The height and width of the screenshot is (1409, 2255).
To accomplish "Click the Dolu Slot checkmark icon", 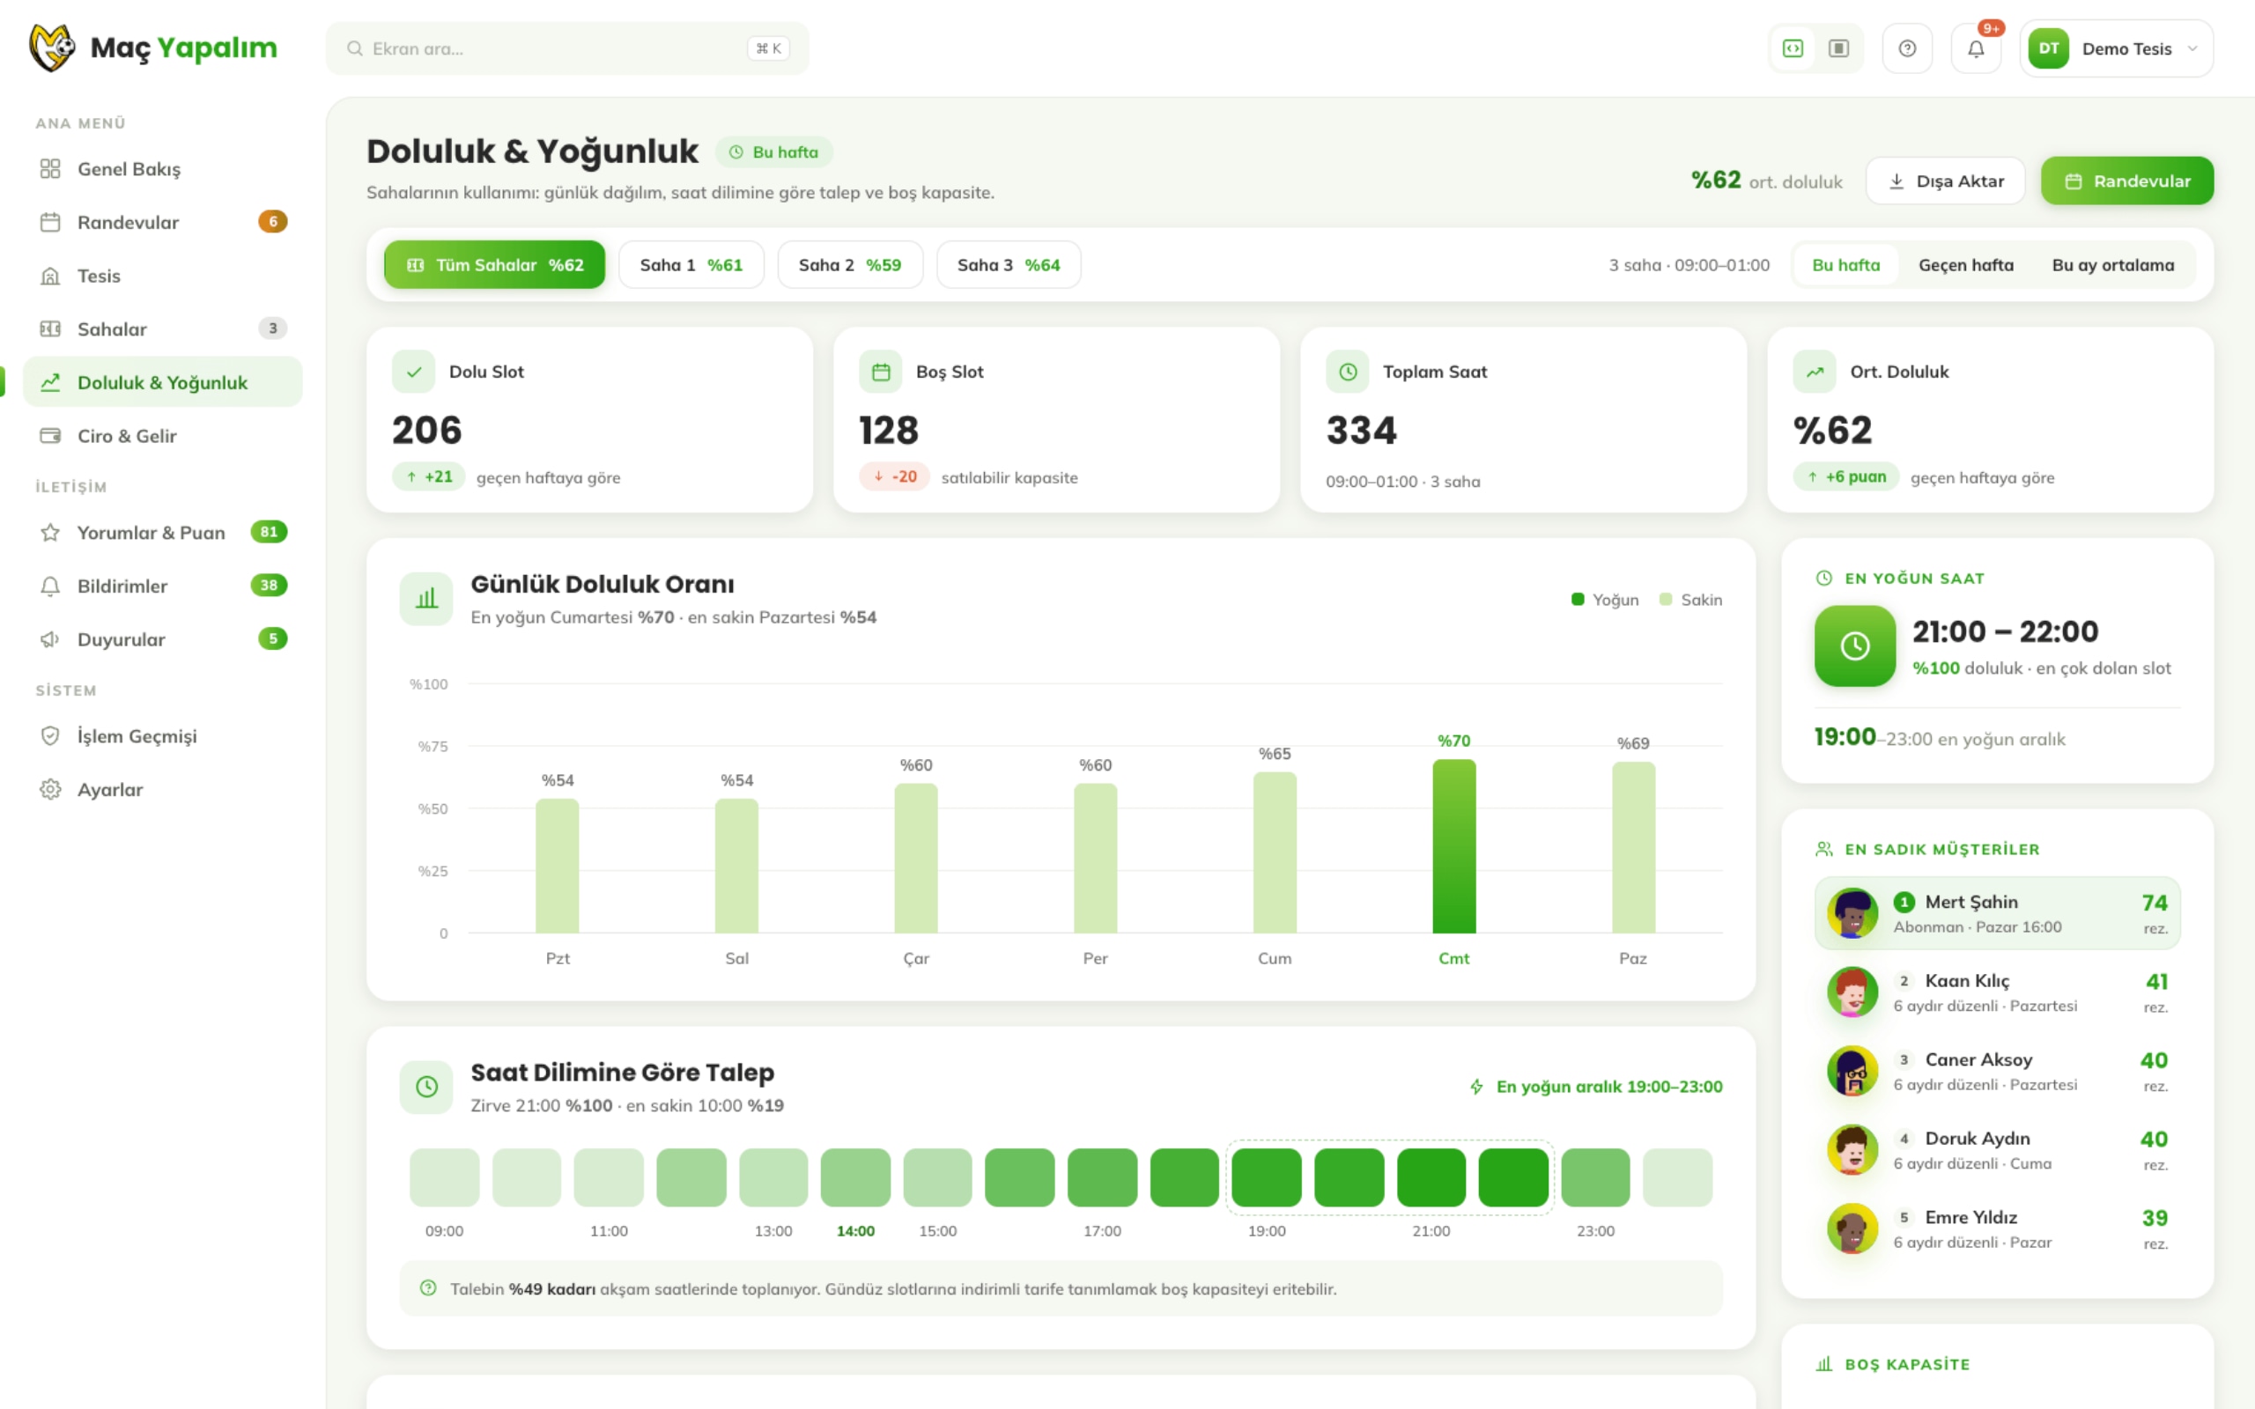I will (x=414, y=372).
